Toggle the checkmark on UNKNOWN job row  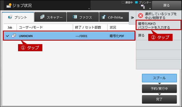(7, 36)
